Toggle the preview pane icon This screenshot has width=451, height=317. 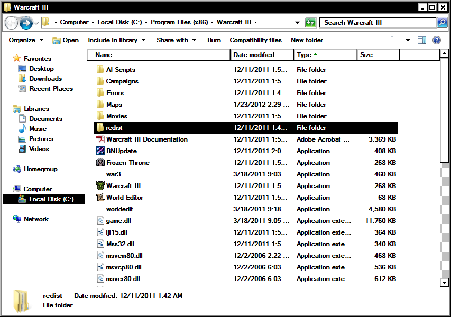point(422,40)
